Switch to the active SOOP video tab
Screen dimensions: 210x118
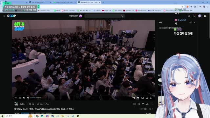tap(89, 2)
